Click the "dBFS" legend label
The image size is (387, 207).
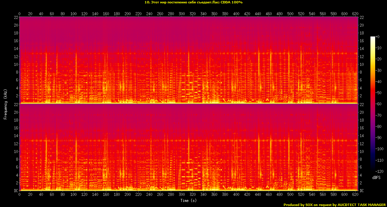coord(376,178)
